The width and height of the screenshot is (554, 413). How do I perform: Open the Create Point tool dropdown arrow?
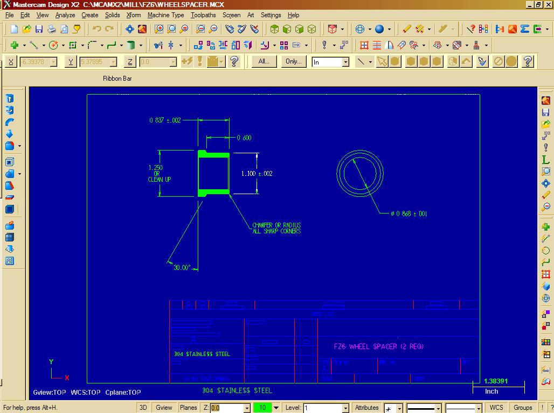tap(24, 46)
